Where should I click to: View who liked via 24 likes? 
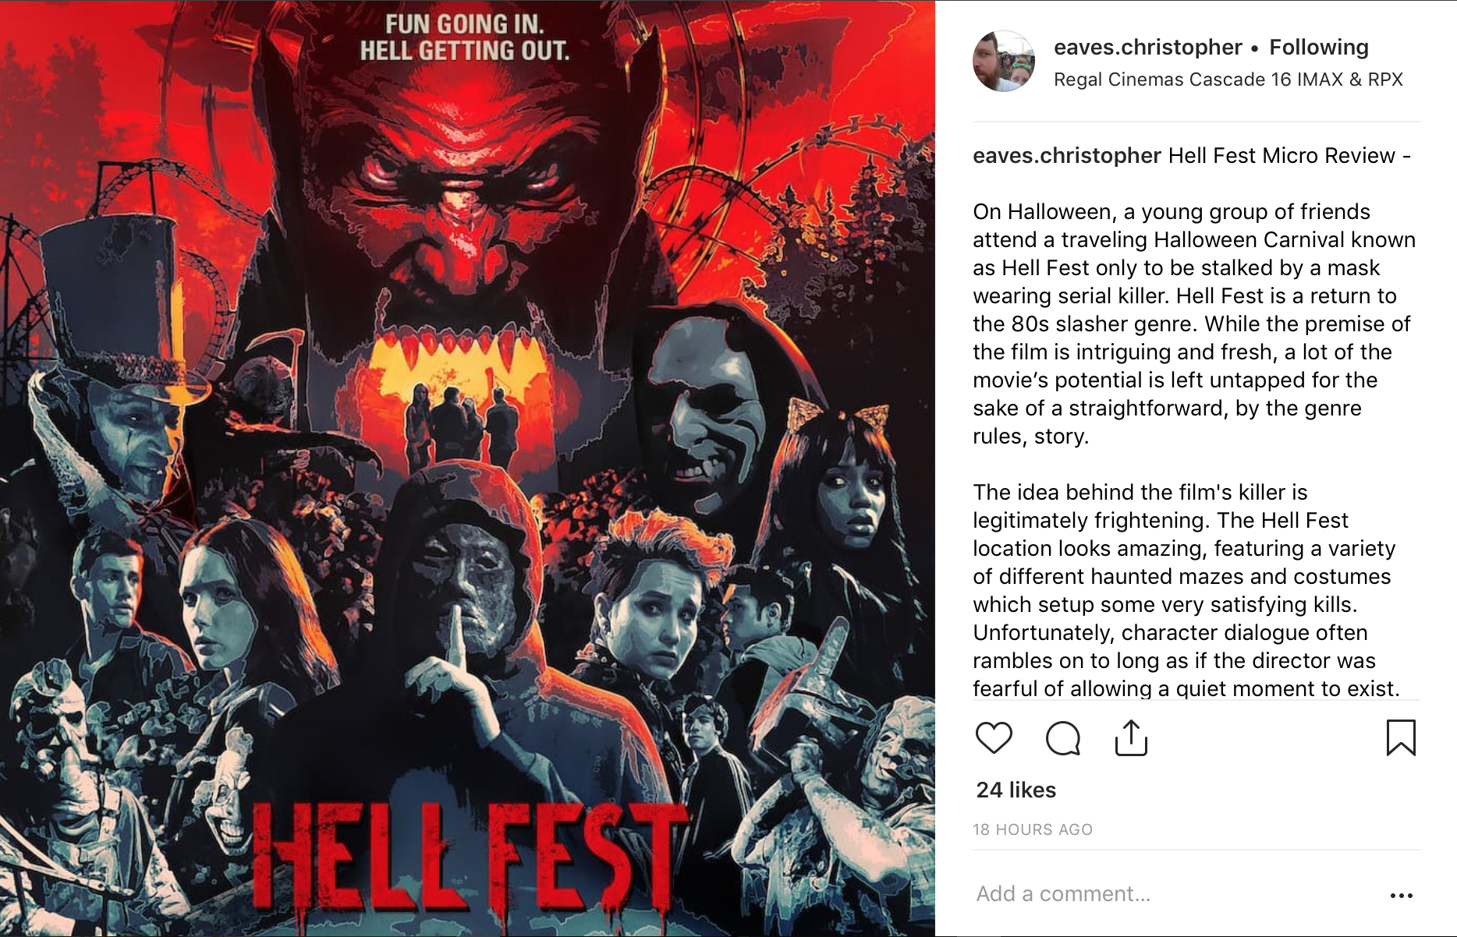pyautogui.click(x=1016, y=790)
